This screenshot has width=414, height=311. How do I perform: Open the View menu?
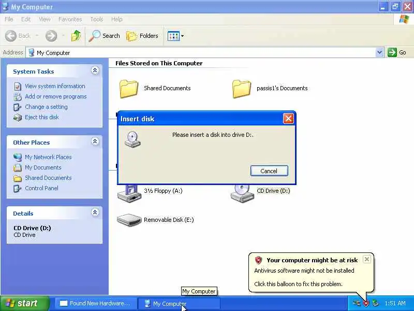[45, 19]
